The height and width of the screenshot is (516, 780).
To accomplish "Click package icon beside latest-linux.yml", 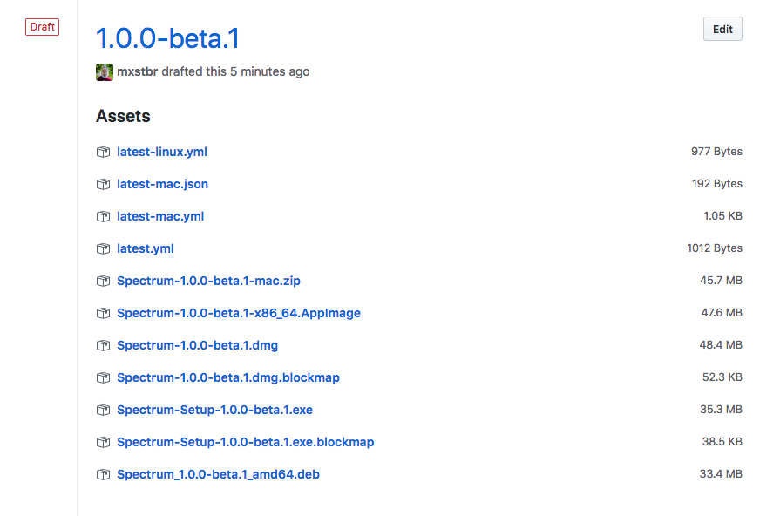I will pos(103,152).
